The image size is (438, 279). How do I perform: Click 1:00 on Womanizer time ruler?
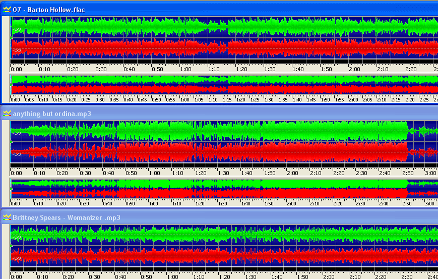[173, 277]
